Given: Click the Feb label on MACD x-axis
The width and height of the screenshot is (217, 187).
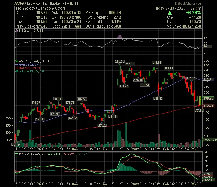Looking at the screenshot, I should 166,185.
